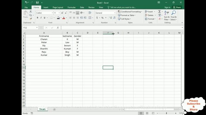
Task: Open the font size dropdown
Action: (x=59, y=13)
